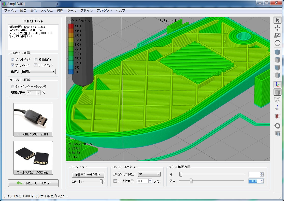
Task: Open the 色付け coloring dropdown
Action: point(38,71)
